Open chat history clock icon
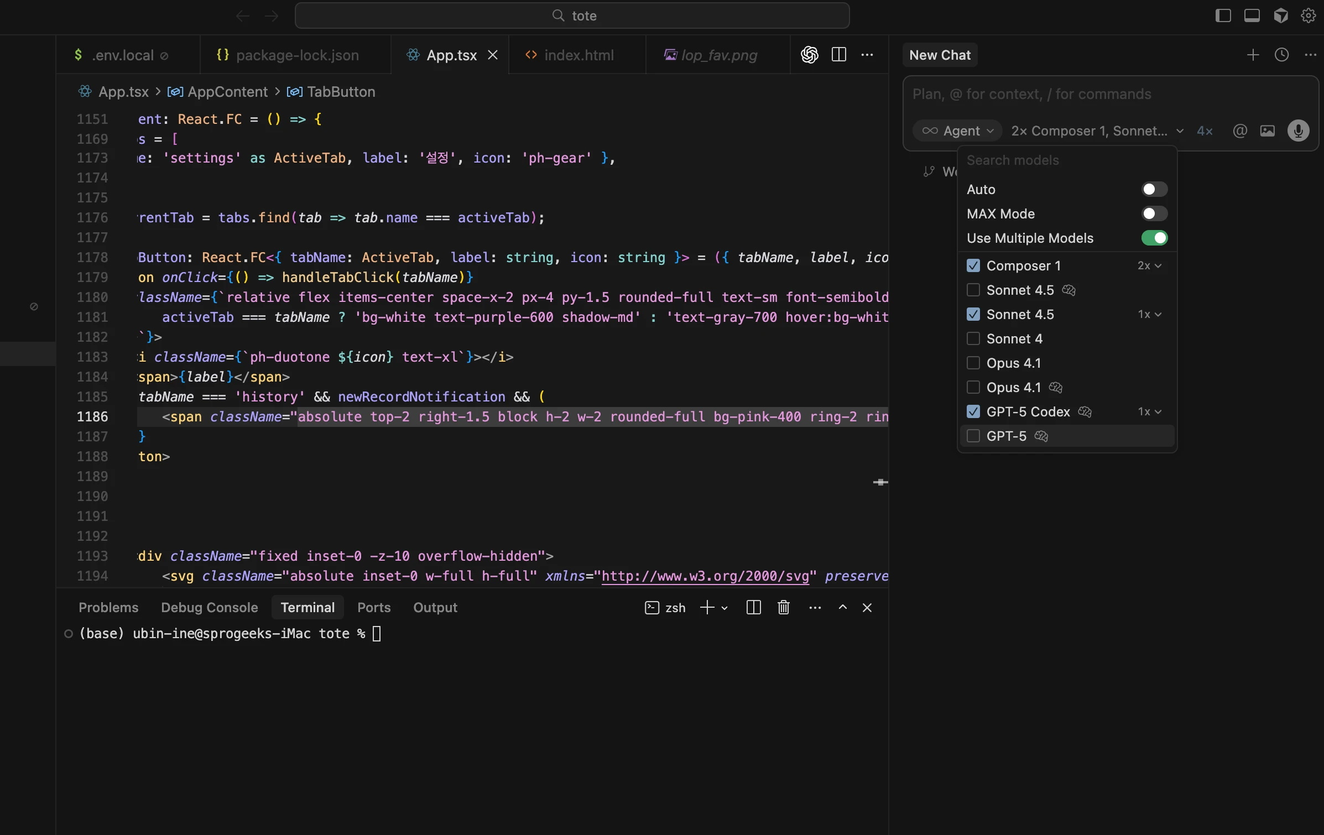The width and height of the screenshot is (1324, 835). [1281, 55]
